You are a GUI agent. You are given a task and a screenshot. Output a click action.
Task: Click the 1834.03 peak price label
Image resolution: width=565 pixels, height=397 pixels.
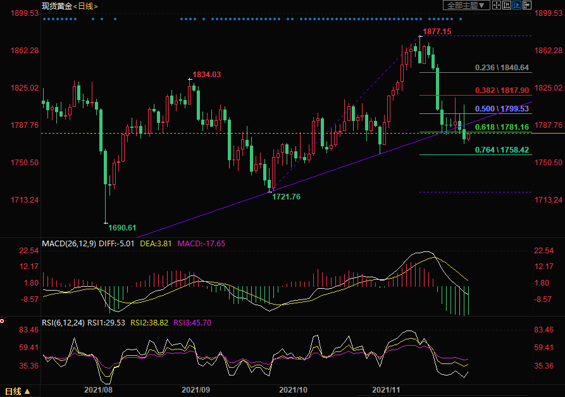206,74
